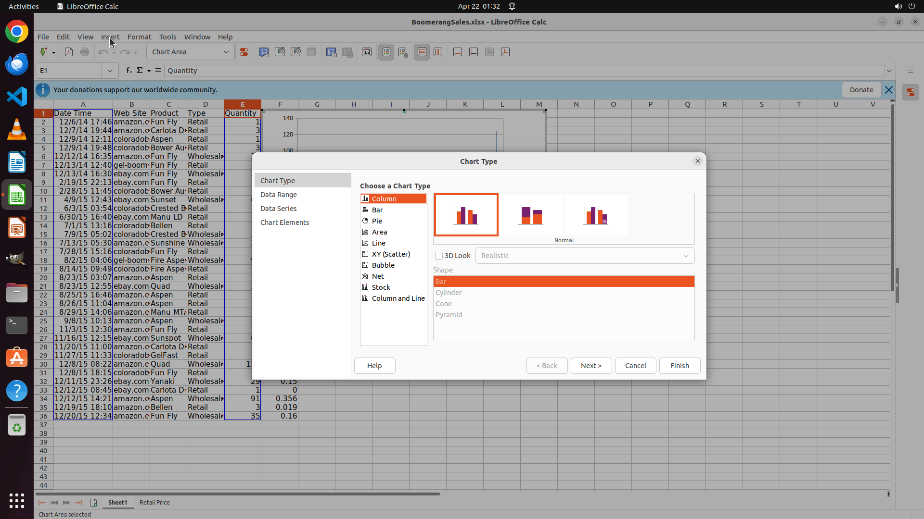The height and width of the screenshot is (519, 924).
Task: Open the Chart Area element dropdown
Action: coord(226,52)
